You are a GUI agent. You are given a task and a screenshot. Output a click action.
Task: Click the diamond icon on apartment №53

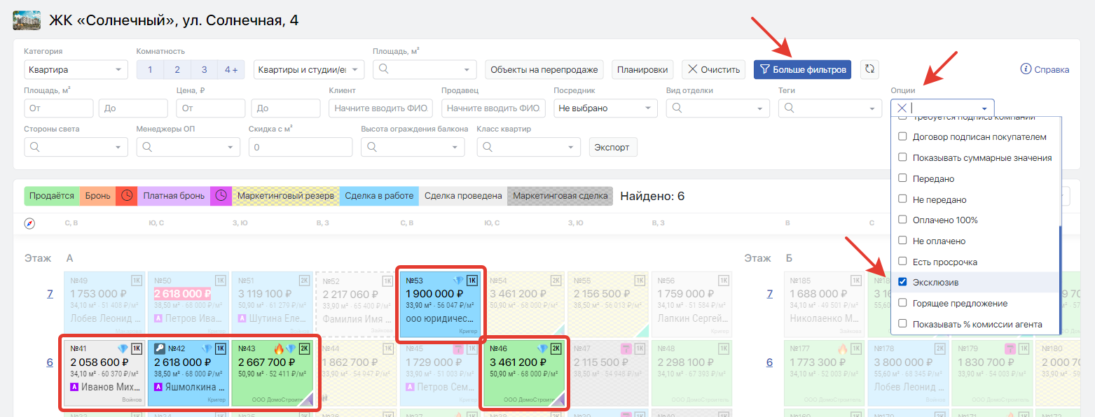pyautogui.click(x=459, y=281)
